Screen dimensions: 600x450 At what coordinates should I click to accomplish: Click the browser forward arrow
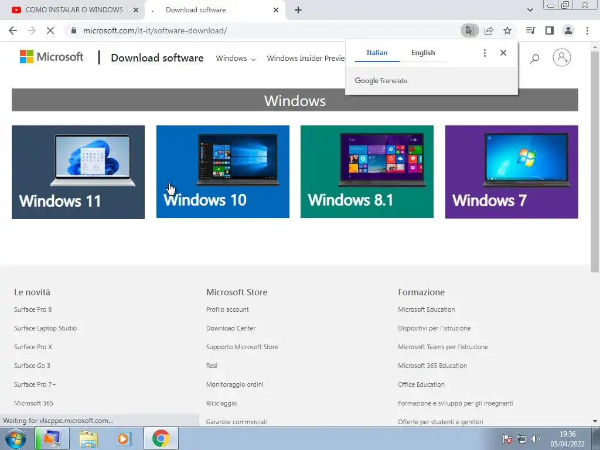click(x=32, y=30)
